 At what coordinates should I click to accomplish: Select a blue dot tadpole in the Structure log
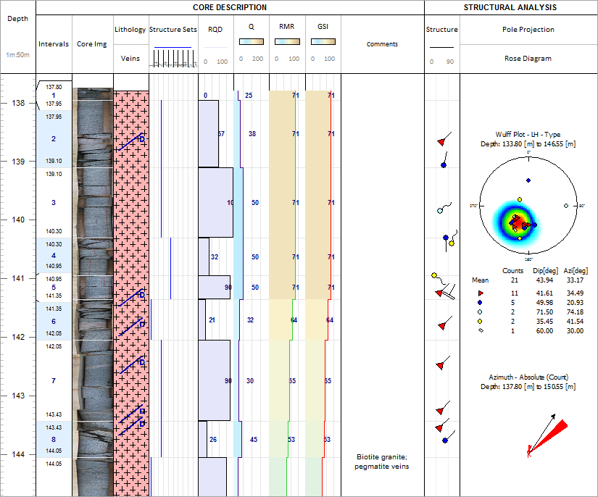pyautogui.click(x=444, y=165)
